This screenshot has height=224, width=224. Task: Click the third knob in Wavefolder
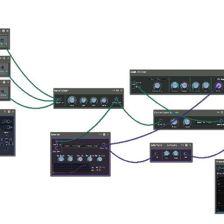[x=94, y=101]
